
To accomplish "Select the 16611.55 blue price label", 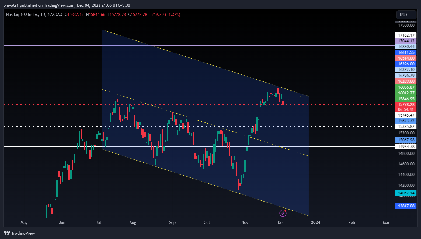I will click(406, 53).
